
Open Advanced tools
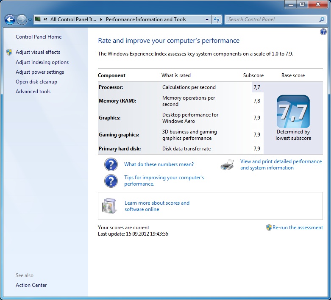point(33,92)
